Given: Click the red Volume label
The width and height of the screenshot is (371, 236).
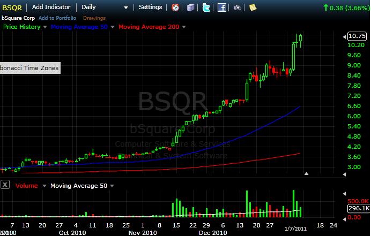Looking at the screenshot, I should pos(26,186).
